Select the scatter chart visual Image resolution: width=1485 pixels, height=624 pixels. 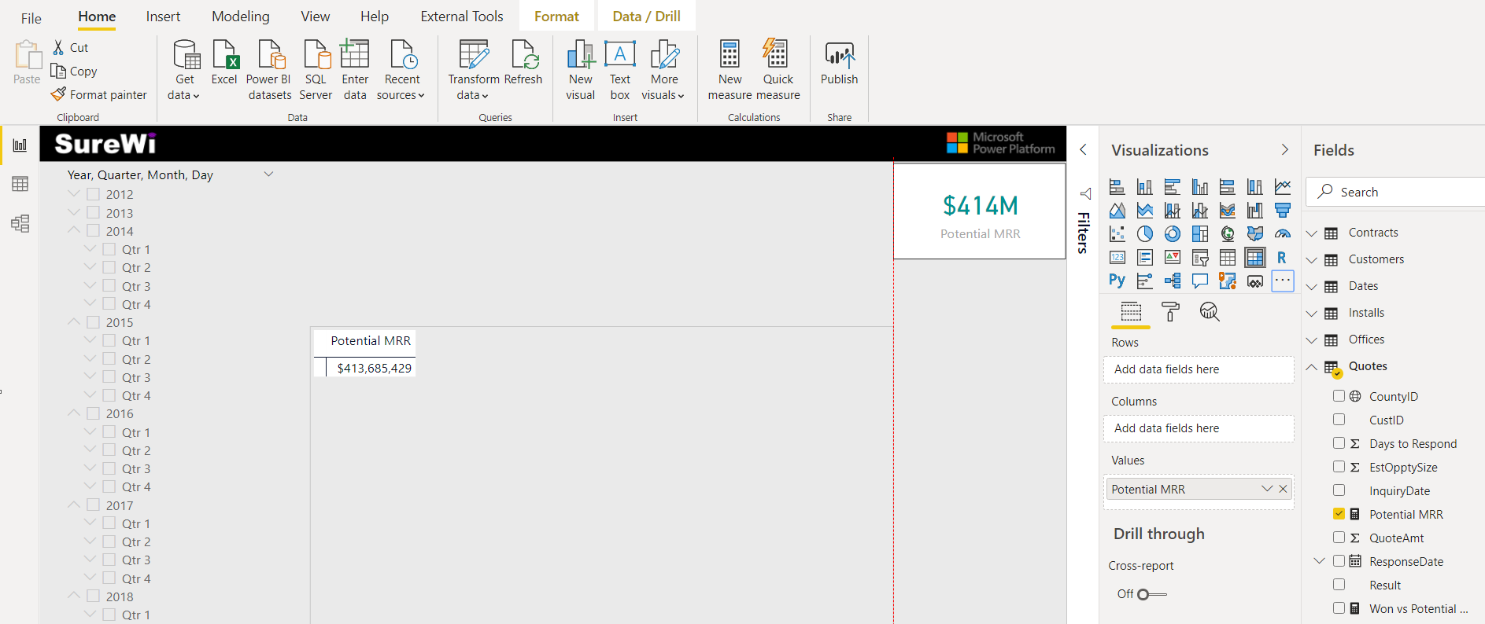(1117, 234)
